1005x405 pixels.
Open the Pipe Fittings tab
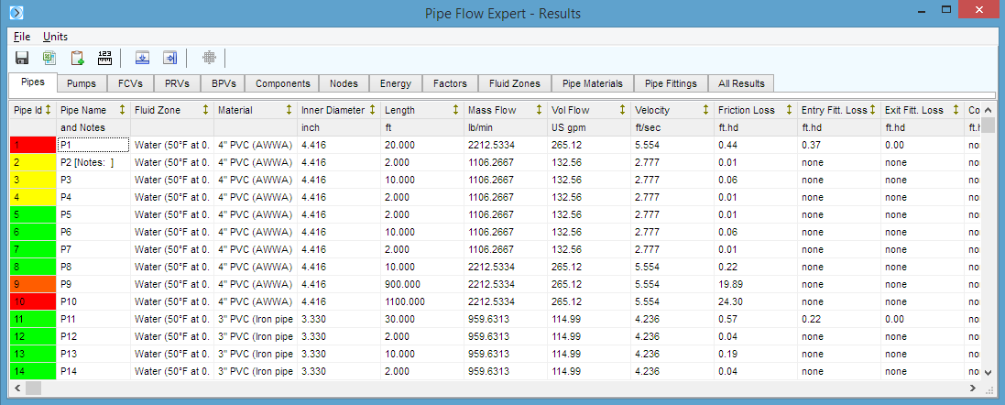[671, 83]
